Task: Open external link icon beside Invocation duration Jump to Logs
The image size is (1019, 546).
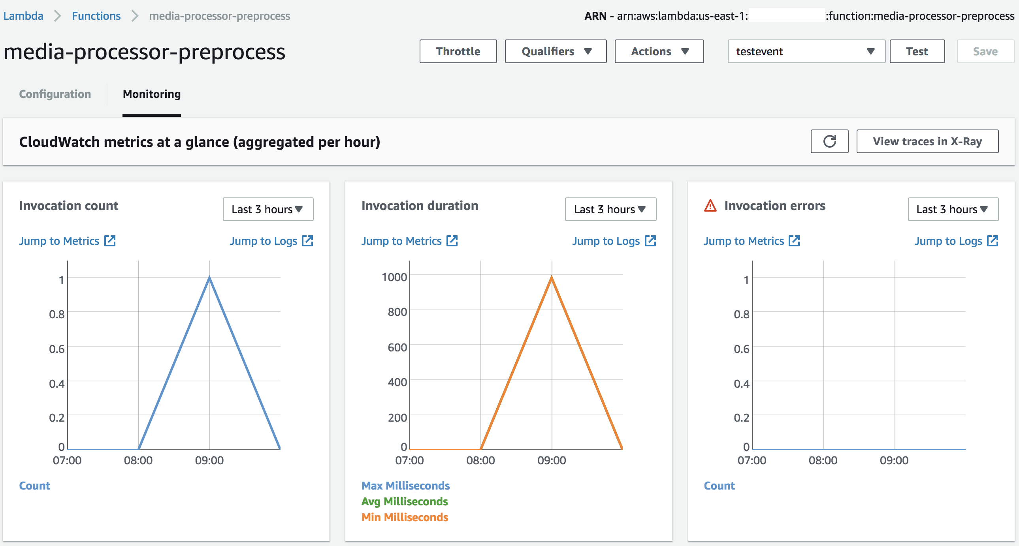Action: click(x=650, y=241)
